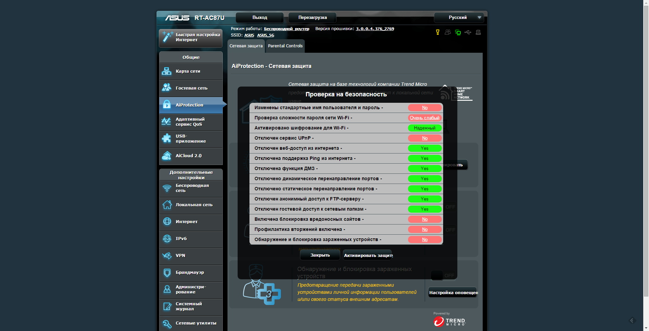Open the ASUS SSID link
The image size is (649, 331).
(x=249, y=35)
